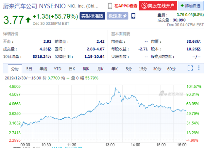
Task: Click the current price 3.77
Action: [x=13, y=20]
